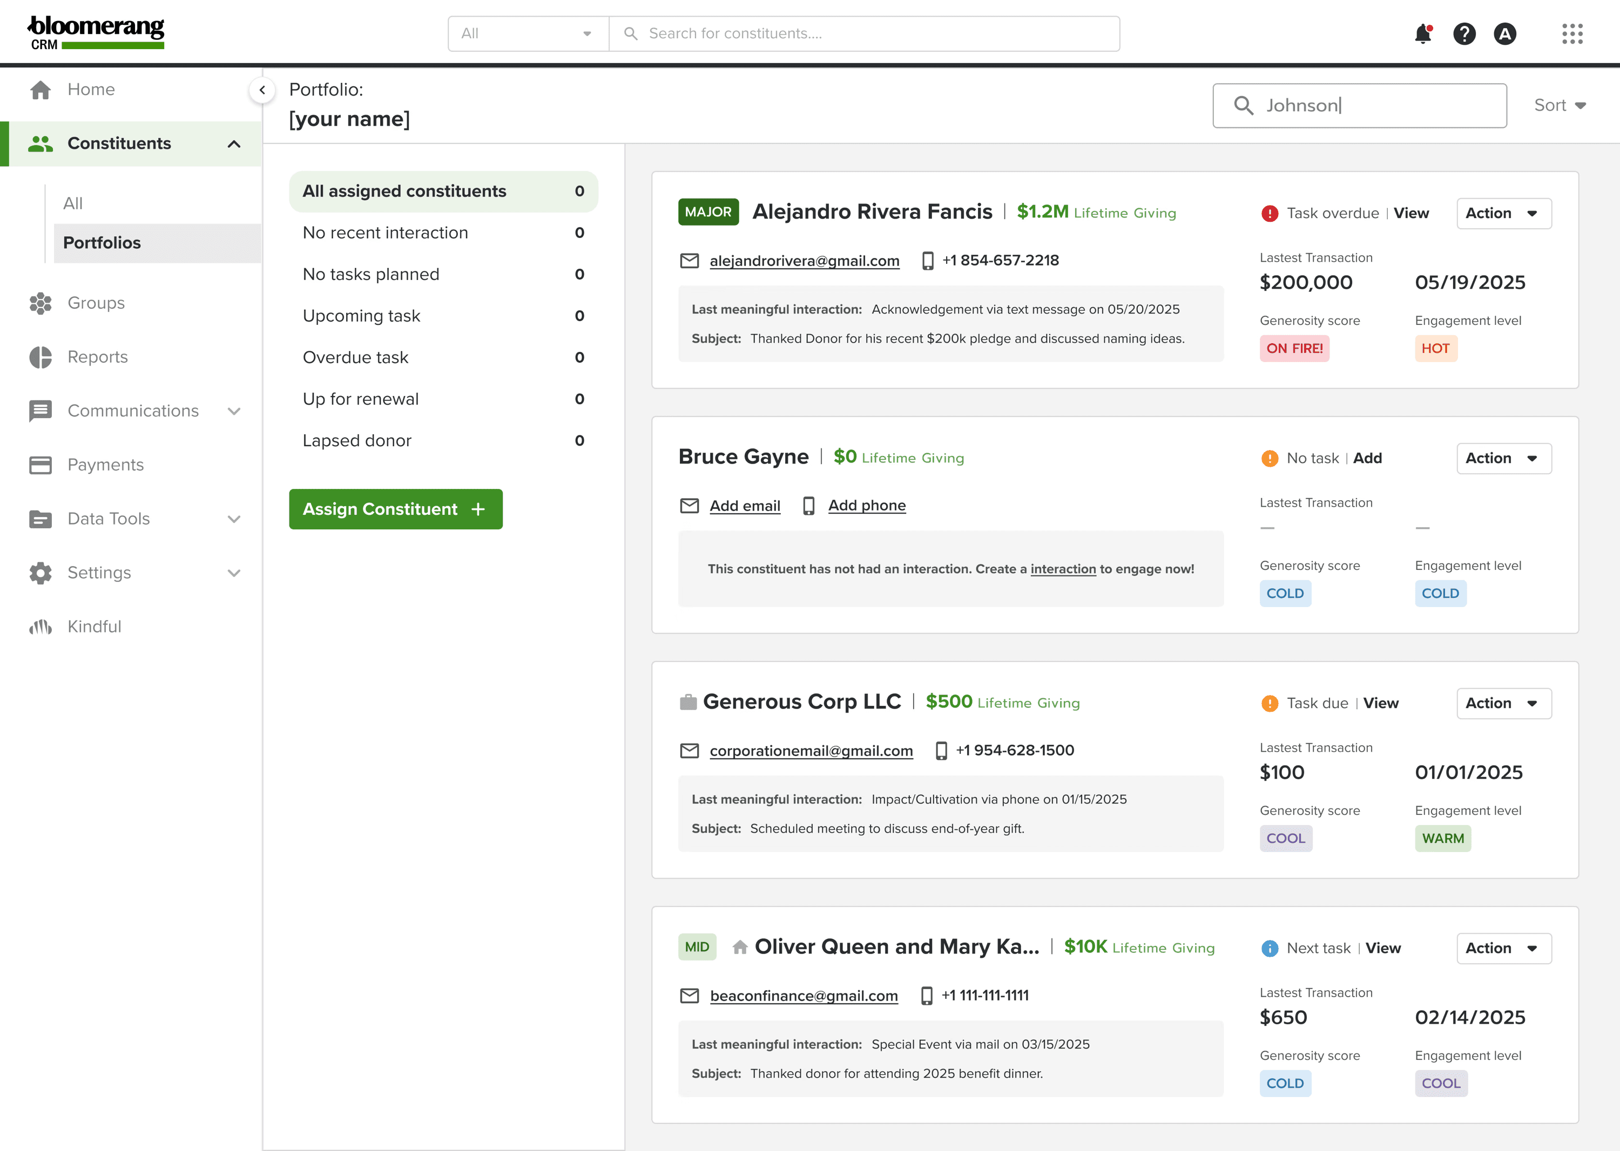
Task: Open the Sort dropdown
Action: [1559, 105]
